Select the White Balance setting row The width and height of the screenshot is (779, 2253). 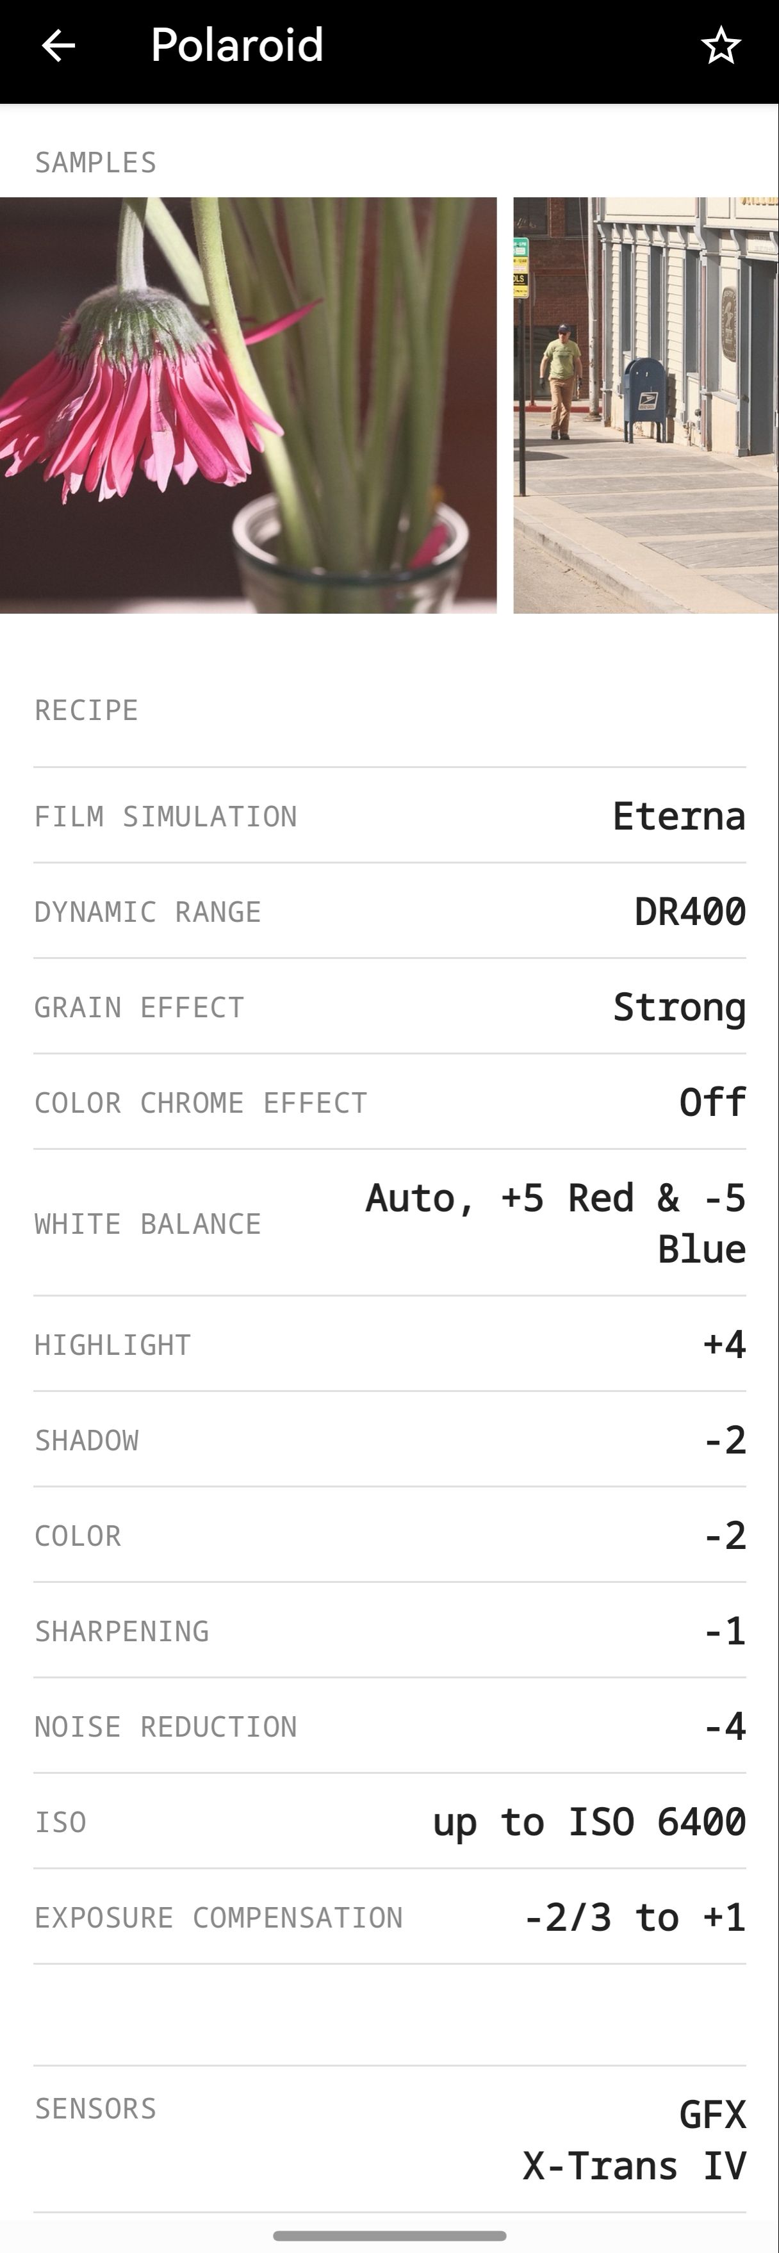(x=390, y=1223)
